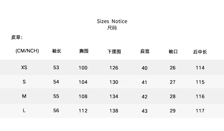Click cuff value 26 in XS row
Viewport: 224px width, 131px height.
(173, 68)
